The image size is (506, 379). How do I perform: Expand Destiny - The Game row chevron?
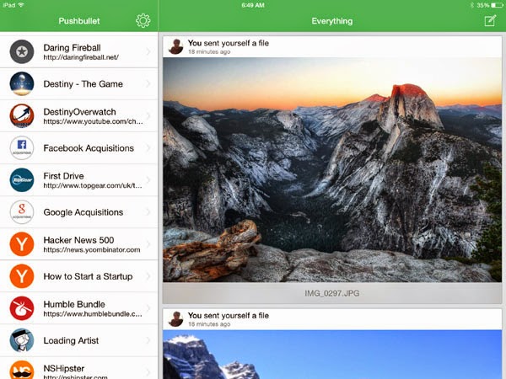point(148,83)
